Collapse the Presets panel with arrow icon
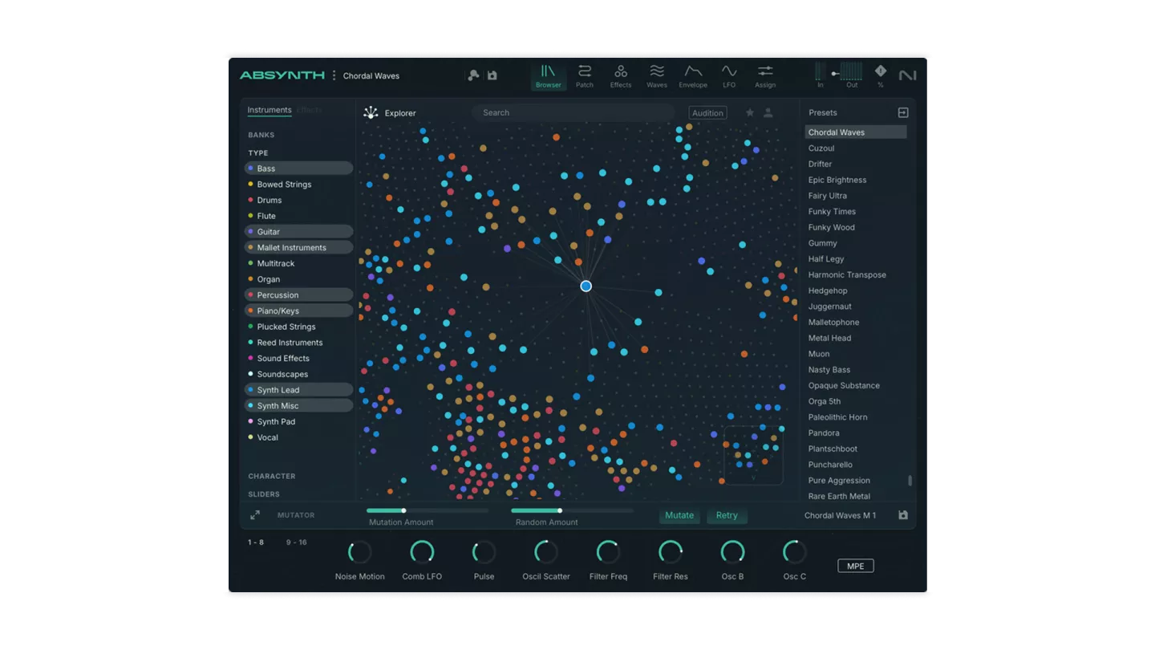The height and width of the screenshot is (650, 1155). pos(903,113)
